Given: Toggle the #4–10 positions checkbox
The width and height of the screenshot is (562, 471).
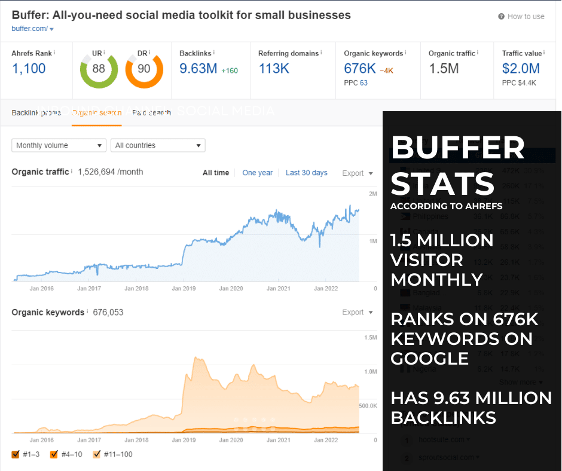Looking at the screenshot, I should (54, 454).
